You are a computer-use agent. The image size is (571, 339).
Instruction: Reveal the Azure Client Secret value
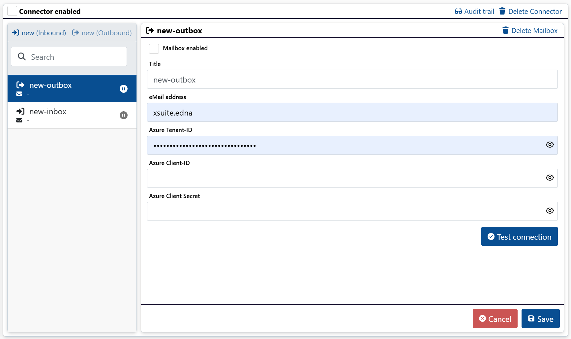pos(550,211)
